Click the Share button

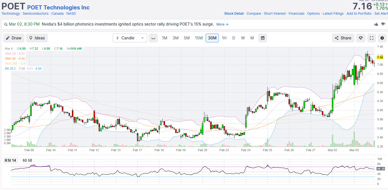343,38
